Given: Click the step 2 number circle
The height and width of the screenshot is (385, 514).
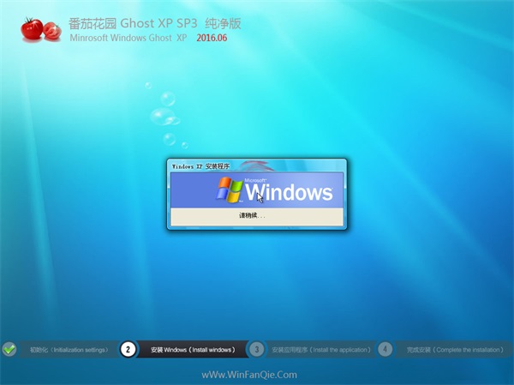Looking at the screenshot, I should [x=128, y=349].
